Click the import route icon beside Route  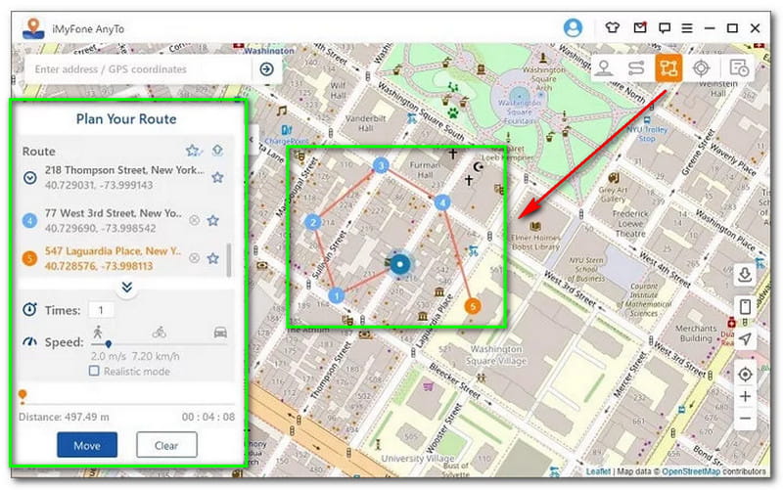(x=217, y=151)
